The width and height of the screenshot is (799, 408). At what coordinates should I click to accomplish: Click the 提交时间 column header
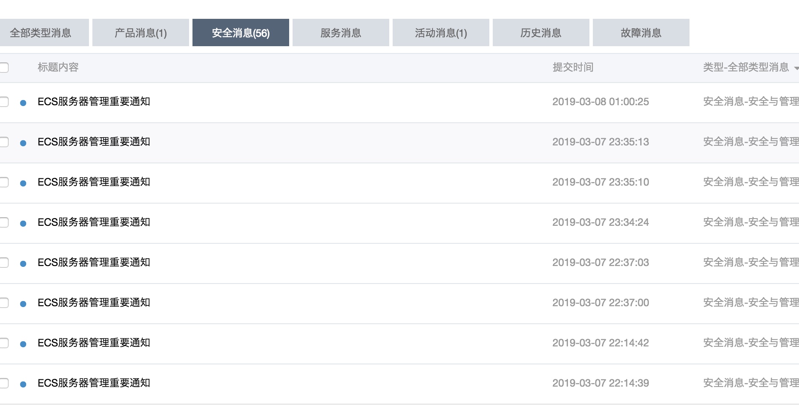573,67
